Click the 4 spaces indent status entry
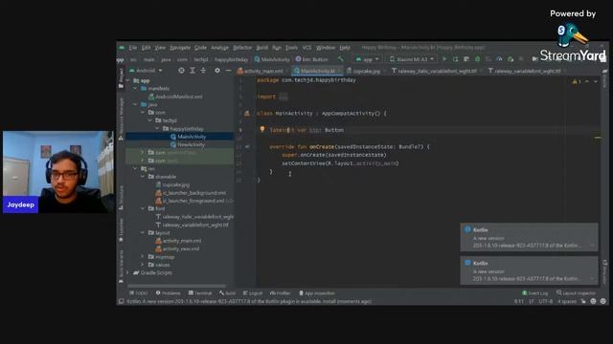Screen dimensions: 613x344 567,301
